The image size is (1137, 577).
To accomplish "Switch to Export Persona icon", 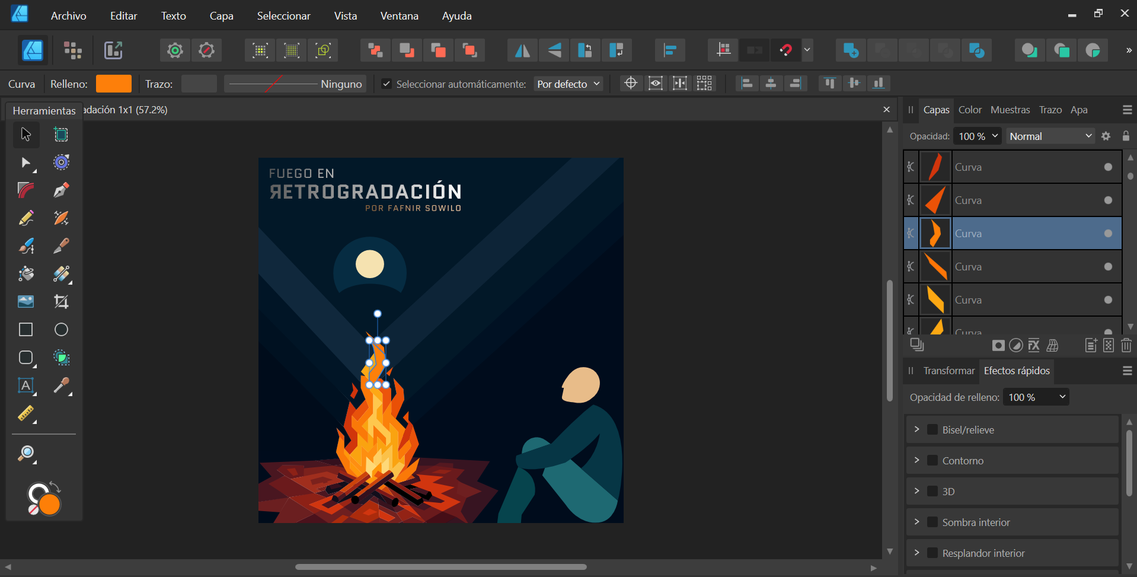I will (x=113, y=50).
